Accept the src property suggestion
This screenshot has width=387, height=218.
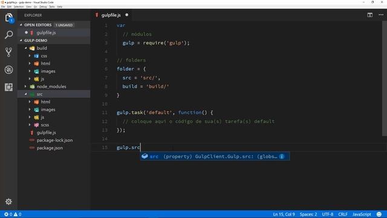click(x=215, y=156)
